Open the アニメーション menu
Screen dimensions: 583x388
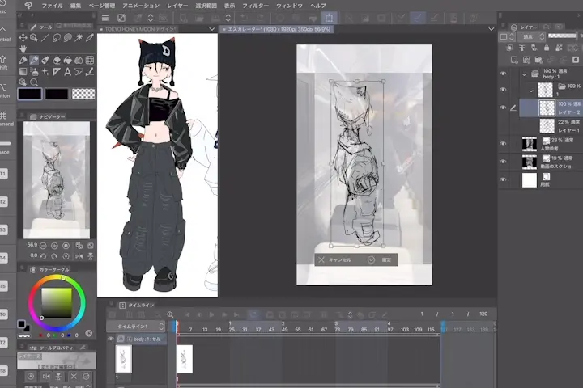141,5
